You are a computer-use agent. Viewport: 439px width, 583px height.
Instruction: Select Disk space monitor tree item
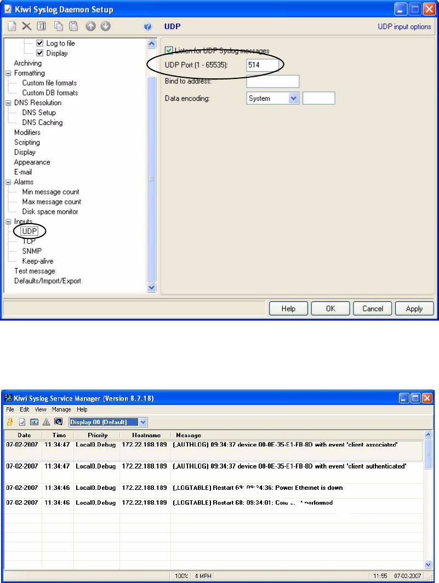[50, 212]
